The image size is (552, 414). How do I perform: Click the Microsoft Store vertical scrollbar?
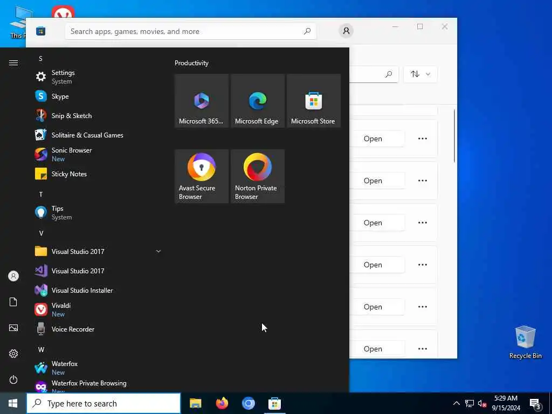[x=454, y=136]
